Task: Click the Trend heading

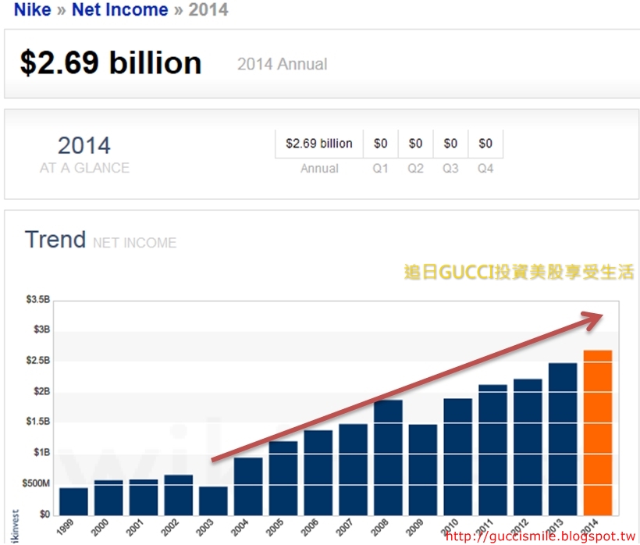Action: click(55, 239)
